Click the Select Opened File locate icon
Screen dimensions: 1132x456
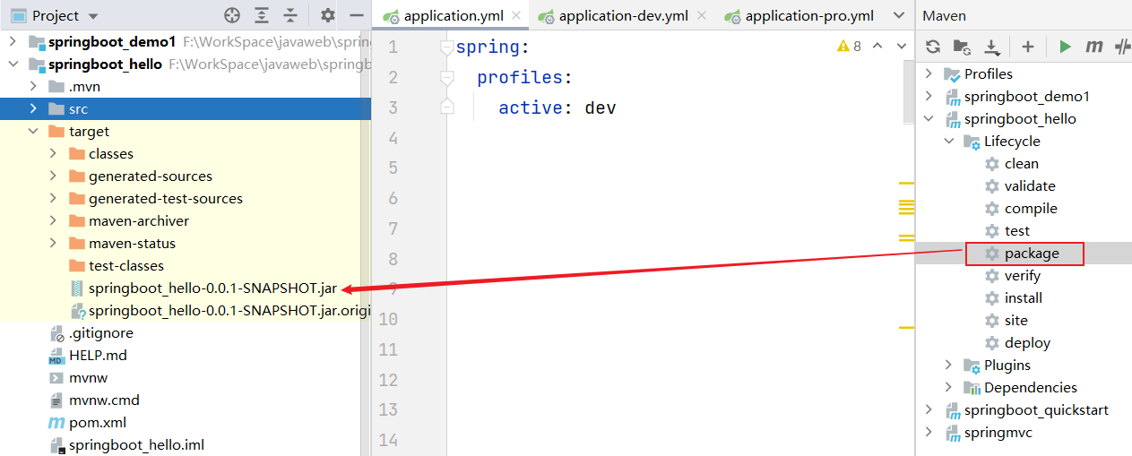[x=232, y=15]
